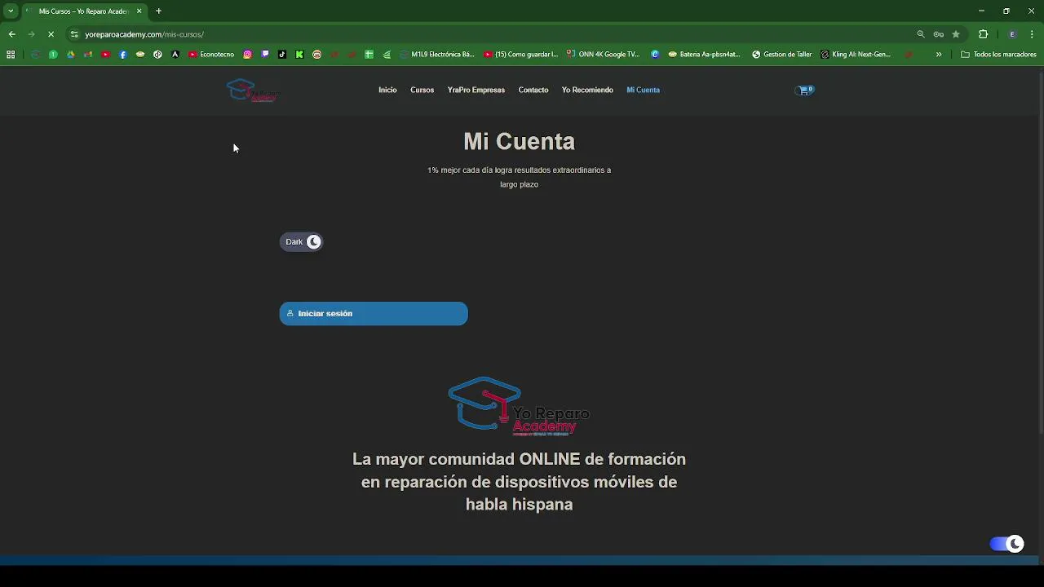1044x587 pixels.
Task: Open YraPro Empresas in the navigation
Action: [x=476, y=90]
